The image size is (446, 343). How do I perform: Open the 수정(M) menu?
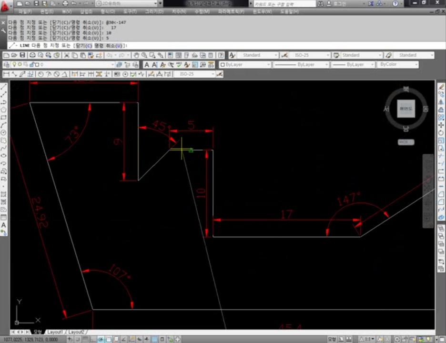pyautogui.click(x=202, y=11)
